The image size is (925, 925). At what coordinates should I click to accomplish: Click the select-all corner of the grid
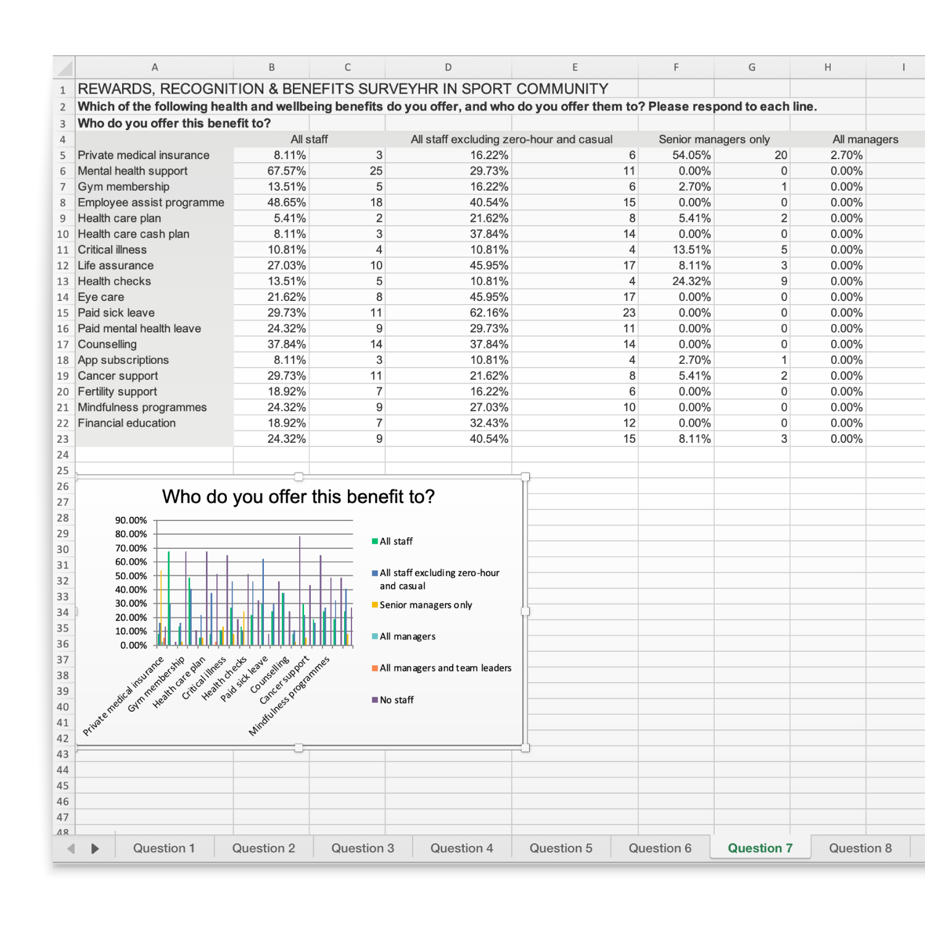(64, 67)
